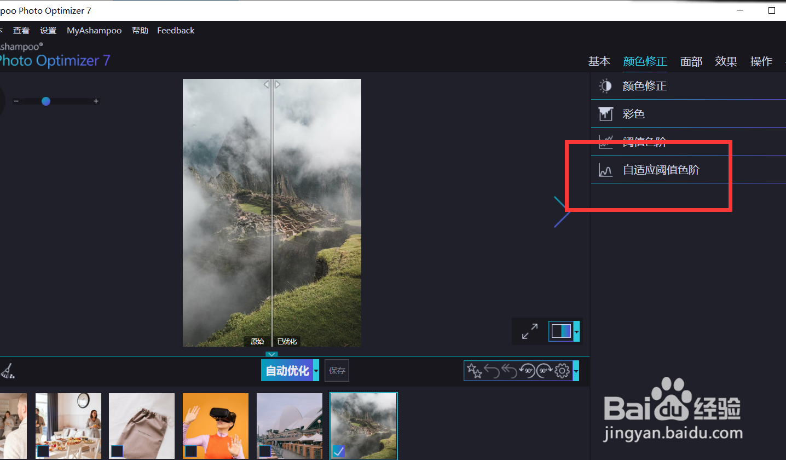Select the Sydney Opera House thumbnail

(x=290, y=426)
